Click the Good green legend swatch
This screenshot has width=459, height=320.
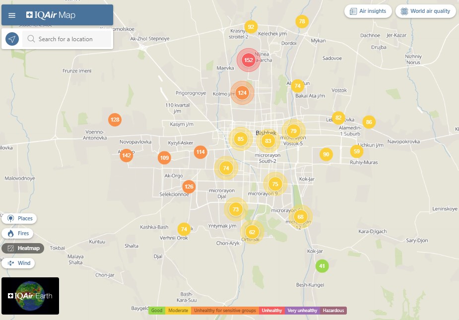pyautogui.click(x=157, y=311)
